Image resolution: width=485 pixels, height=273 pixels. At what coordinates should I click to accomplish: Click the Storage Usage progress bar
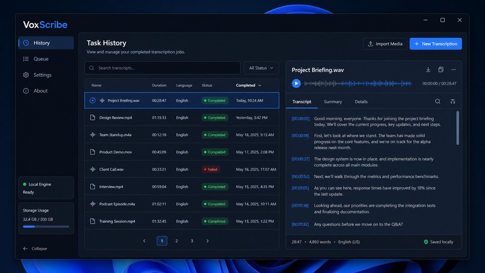tap(46, 227)
